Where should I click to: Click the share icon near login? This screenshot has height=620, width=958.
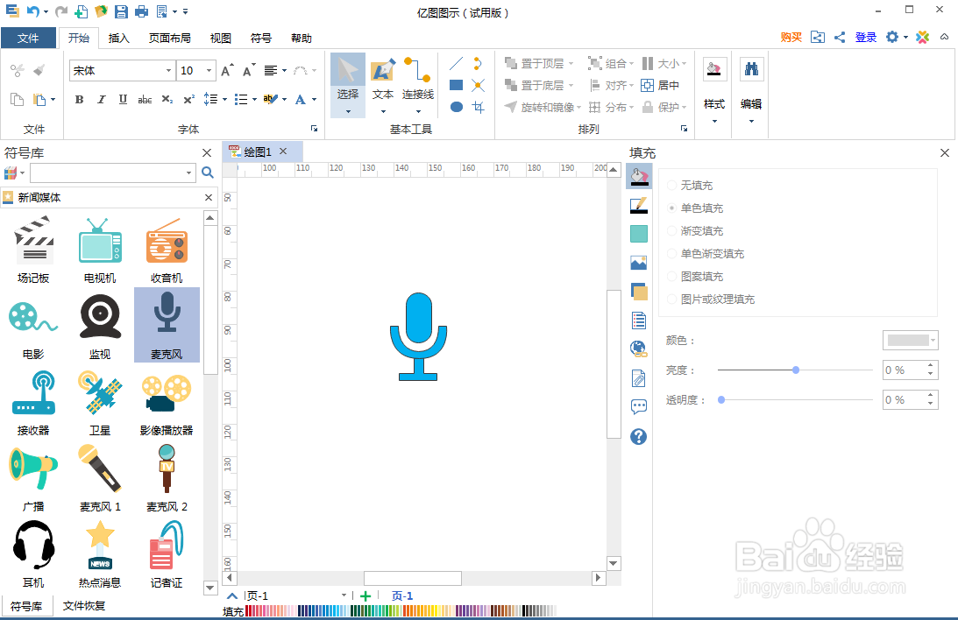[x=840, y=38]
